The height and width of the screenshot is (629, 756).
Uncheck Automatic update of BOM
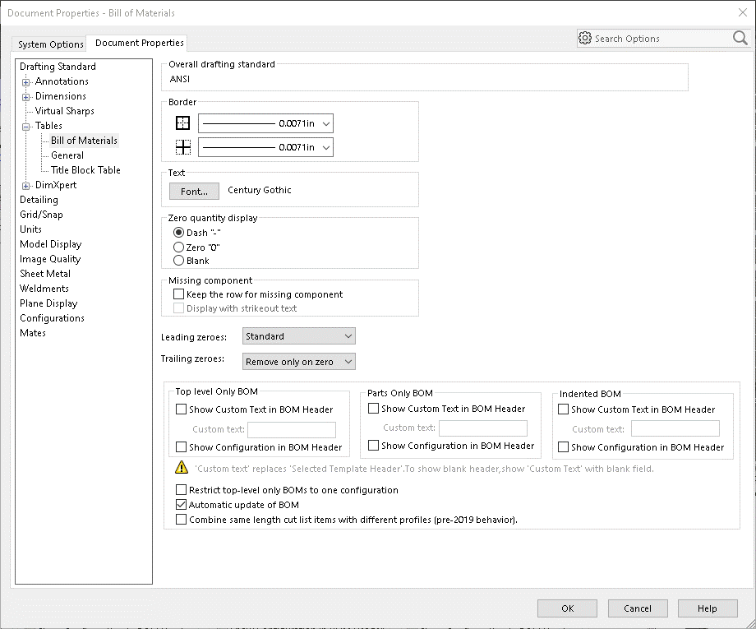pyautogui.click(x=181, y=505)
